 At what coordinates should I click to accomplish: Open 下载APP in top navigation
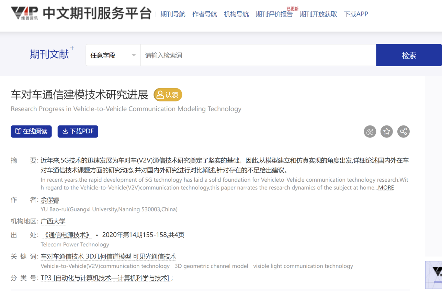356,14
